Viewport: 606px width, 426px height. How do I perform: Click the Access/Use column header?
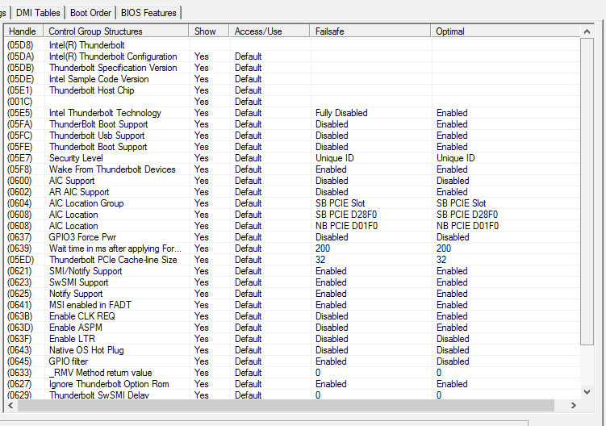tap(270, 31)
